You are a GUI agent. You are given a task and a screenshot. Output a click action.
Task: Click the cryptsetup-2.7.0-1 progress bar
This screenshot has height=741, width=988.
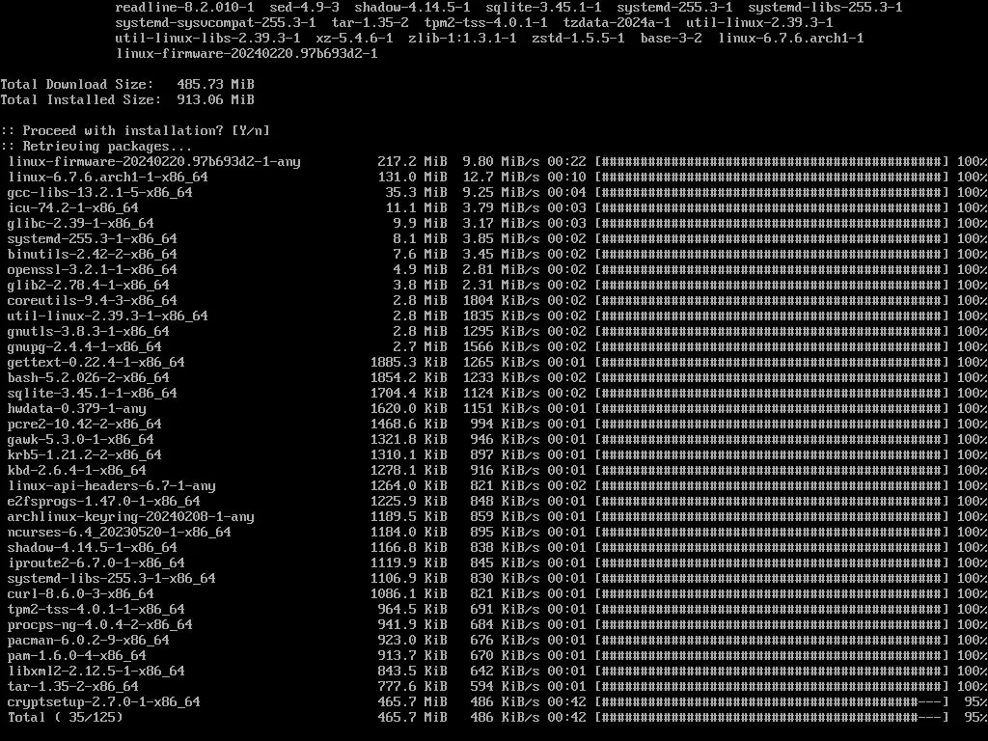pyautogui.click(x=772, y=702)
